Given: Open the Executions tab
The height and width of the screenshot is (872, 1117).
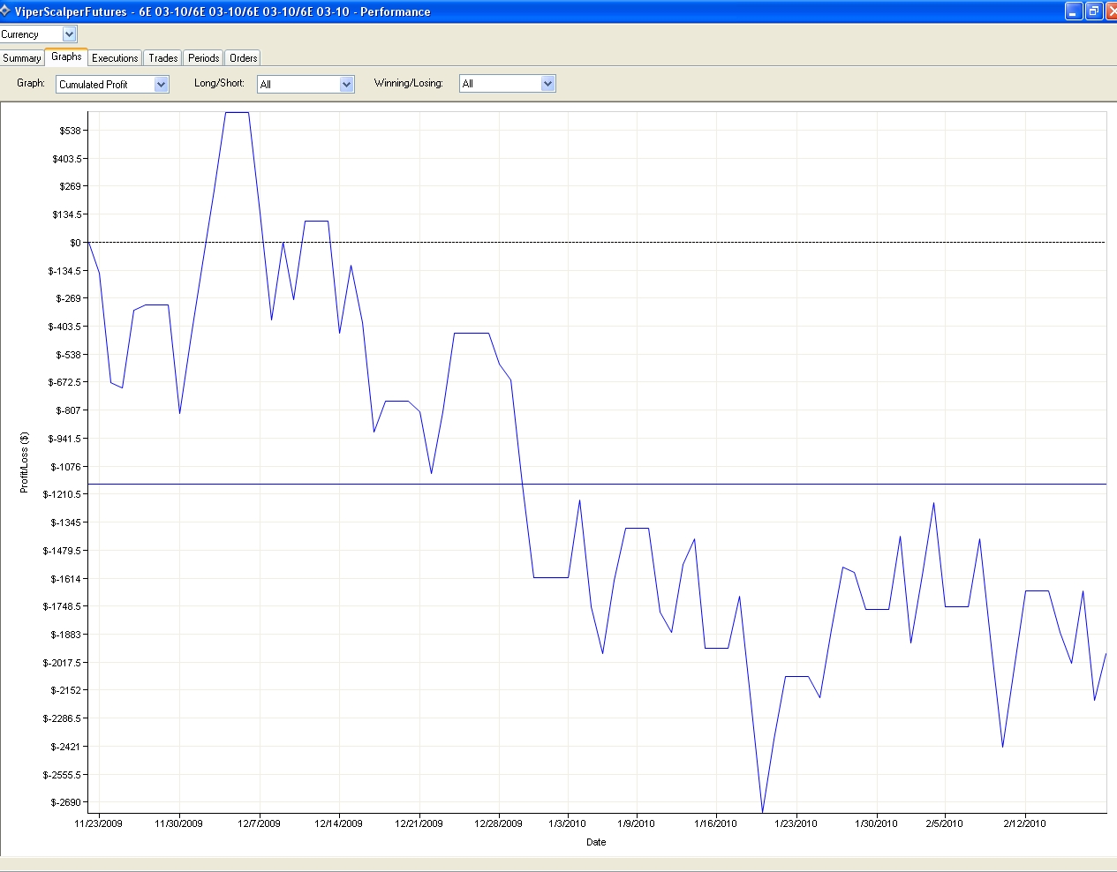Looking at the screenshot, I should [115, 58].
